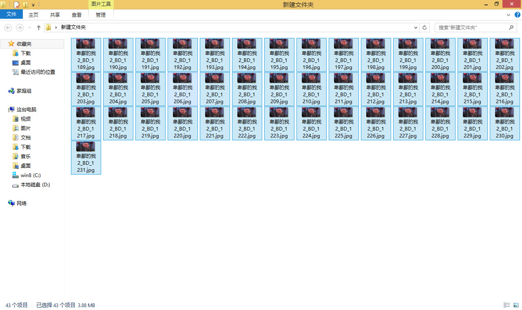Viewport: 522px width, 310px height.
Task: Select the image file ending 231.jpg
Action: pos(86,158)
